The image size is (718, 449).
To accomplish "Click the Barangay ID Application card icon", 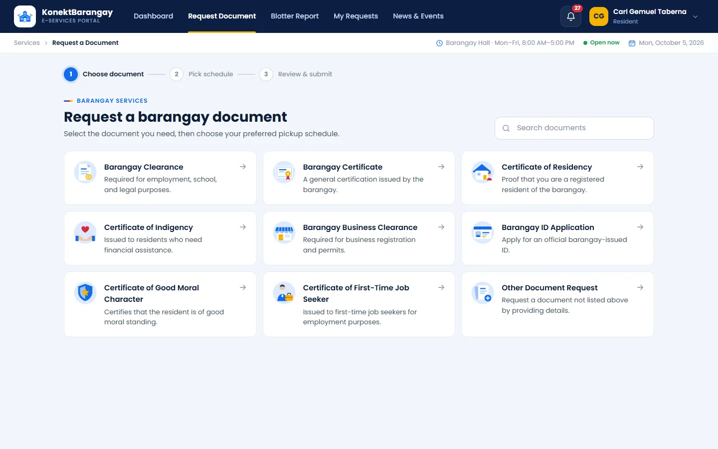I will (483, 233).
